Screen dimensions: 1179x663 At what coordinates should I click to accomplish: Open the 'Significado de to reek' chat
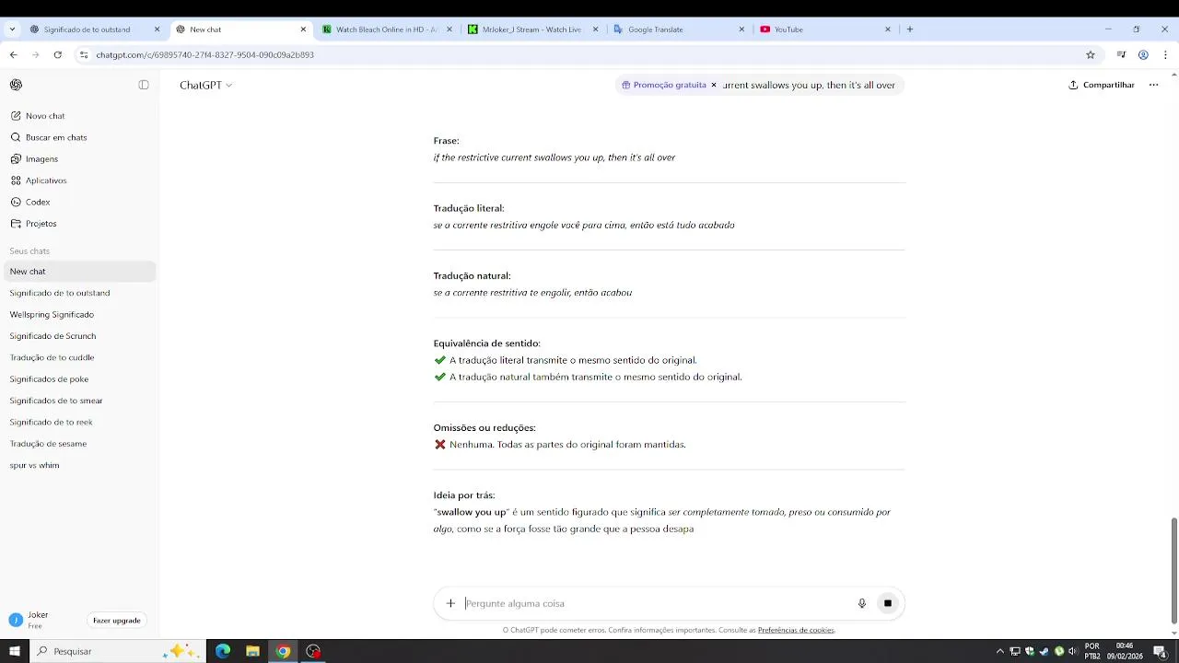point(80,422)
